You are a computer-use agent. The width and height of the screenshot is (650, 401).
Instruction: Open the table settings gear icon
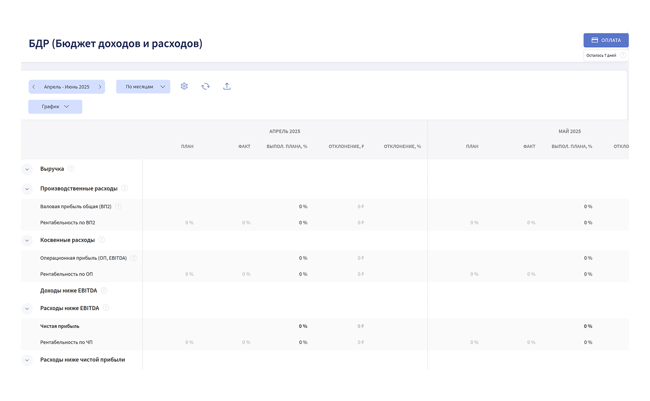click(184, 86)
